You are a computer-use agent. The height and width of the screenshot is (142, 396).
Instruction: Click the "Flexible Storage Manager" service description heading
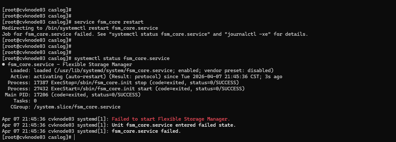(88, 64)
